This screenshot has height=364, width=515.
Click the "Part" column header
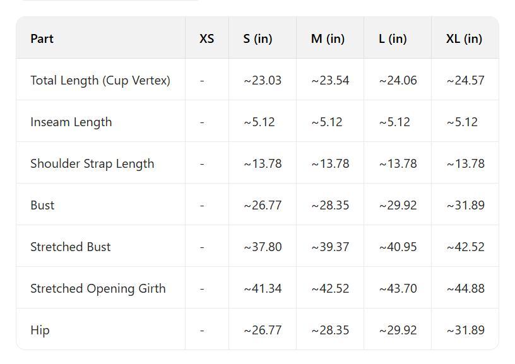pos(42,38)
